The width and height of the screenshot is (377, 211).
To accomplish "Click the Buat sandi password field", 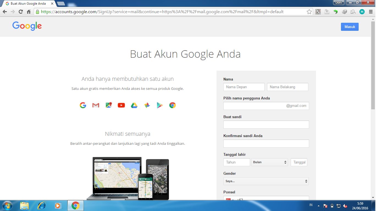I will [x=266, y=124].
